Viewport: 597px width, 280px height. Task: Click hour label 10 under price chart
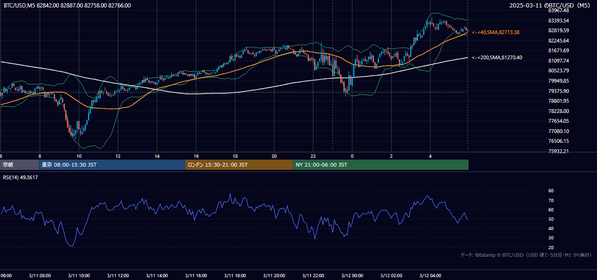[x=79, y=156]
